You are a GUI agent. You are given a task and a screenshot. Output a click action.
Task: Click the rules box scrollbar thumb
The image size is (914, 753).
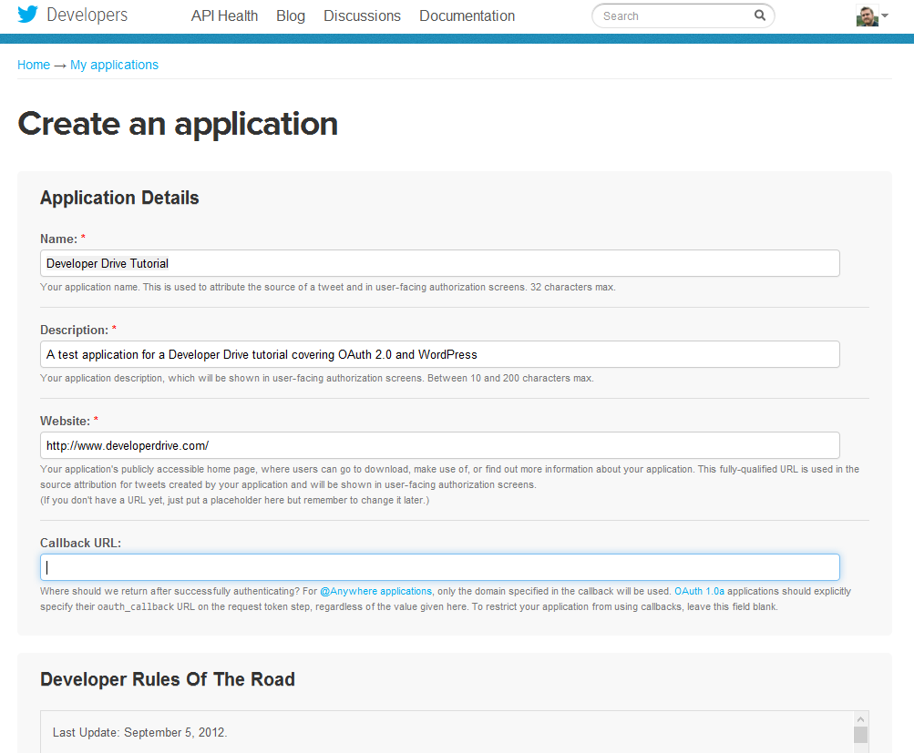coord(860,735)
